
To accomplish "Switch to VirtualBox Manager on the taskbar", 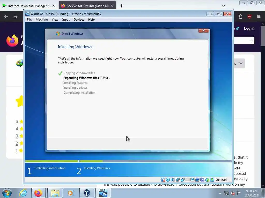I will pos(87,193).
